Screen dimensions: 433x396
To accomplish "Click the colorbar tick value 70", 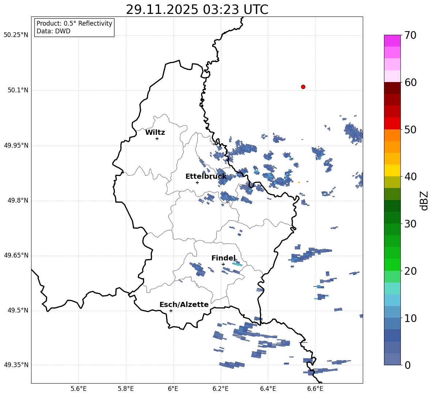I will 410,36.
